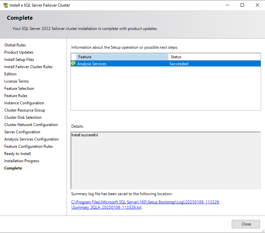This screenshot has height=233, width=265.
Task: Select Install Failover Cluster Rules step
Action: tap(28, 67)
